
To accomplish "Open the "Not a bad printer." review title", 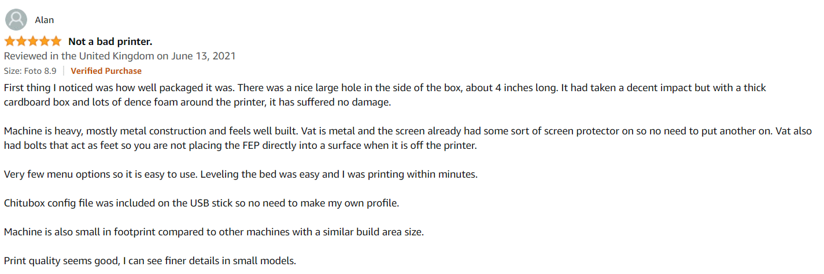I will click(x=110, y=42).
